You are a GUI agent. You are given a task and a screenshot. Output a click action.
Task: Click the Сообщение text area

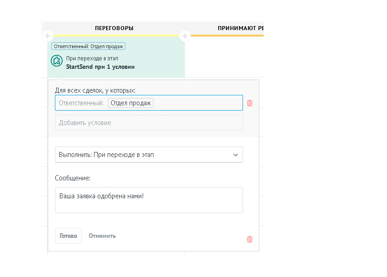(x=148, y=200)
